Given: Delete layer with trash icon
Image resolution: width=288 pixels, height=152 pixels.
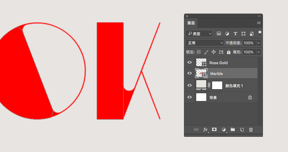Looking at the screenshot, I should point(251,130).
